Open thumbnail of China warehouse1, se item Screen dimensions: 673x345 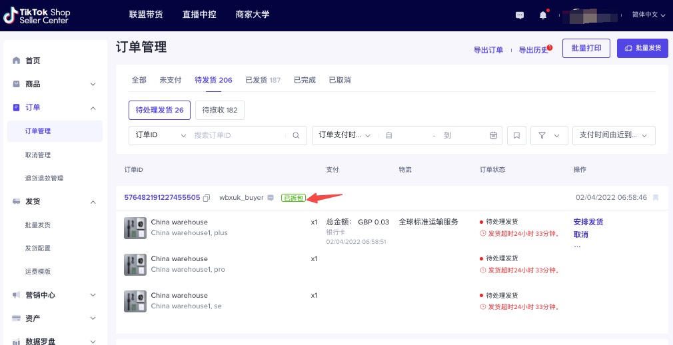point(135,301)
